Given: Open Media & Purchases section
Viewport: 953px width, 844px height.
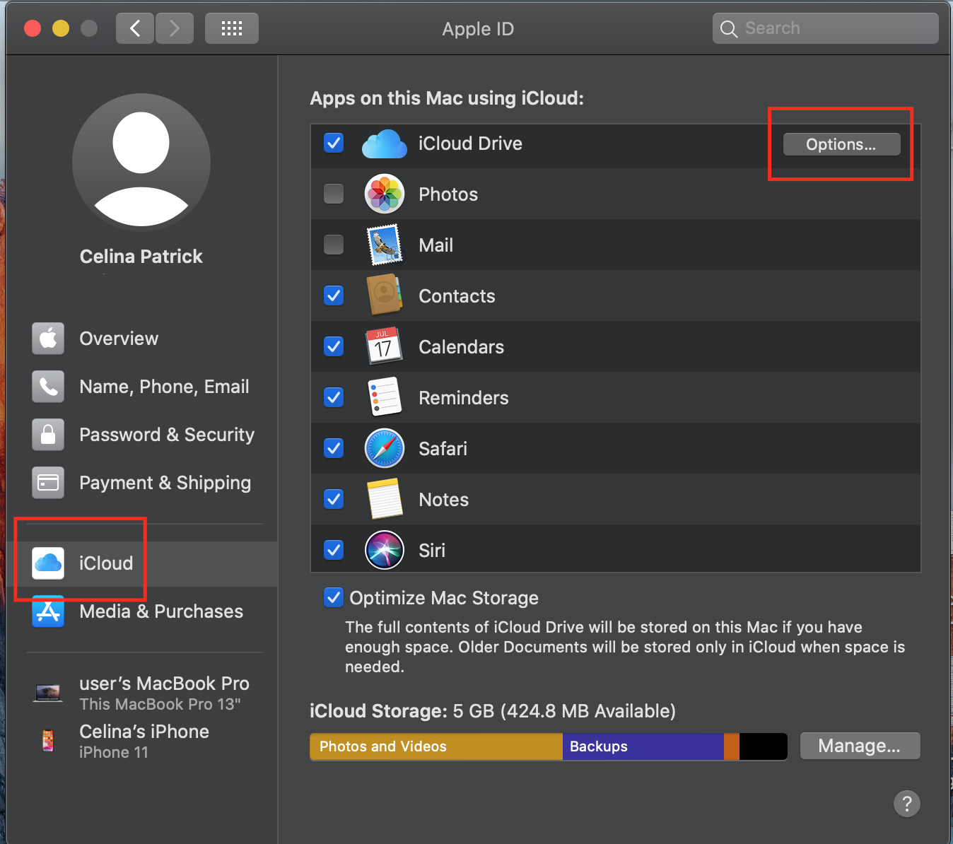Looking at the screenshot, I should (141, 611).
